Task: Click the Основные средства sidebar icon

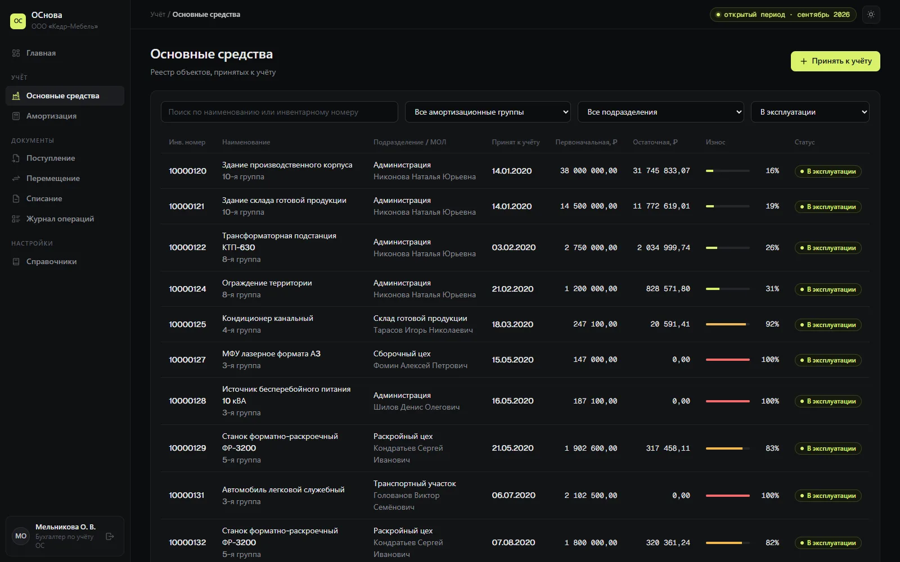Action: [x=16, y=96]
